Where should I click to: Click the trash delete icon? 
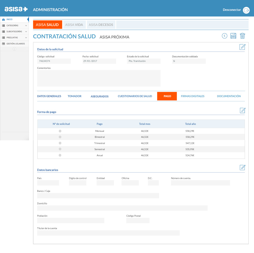[x=243, y=36]
